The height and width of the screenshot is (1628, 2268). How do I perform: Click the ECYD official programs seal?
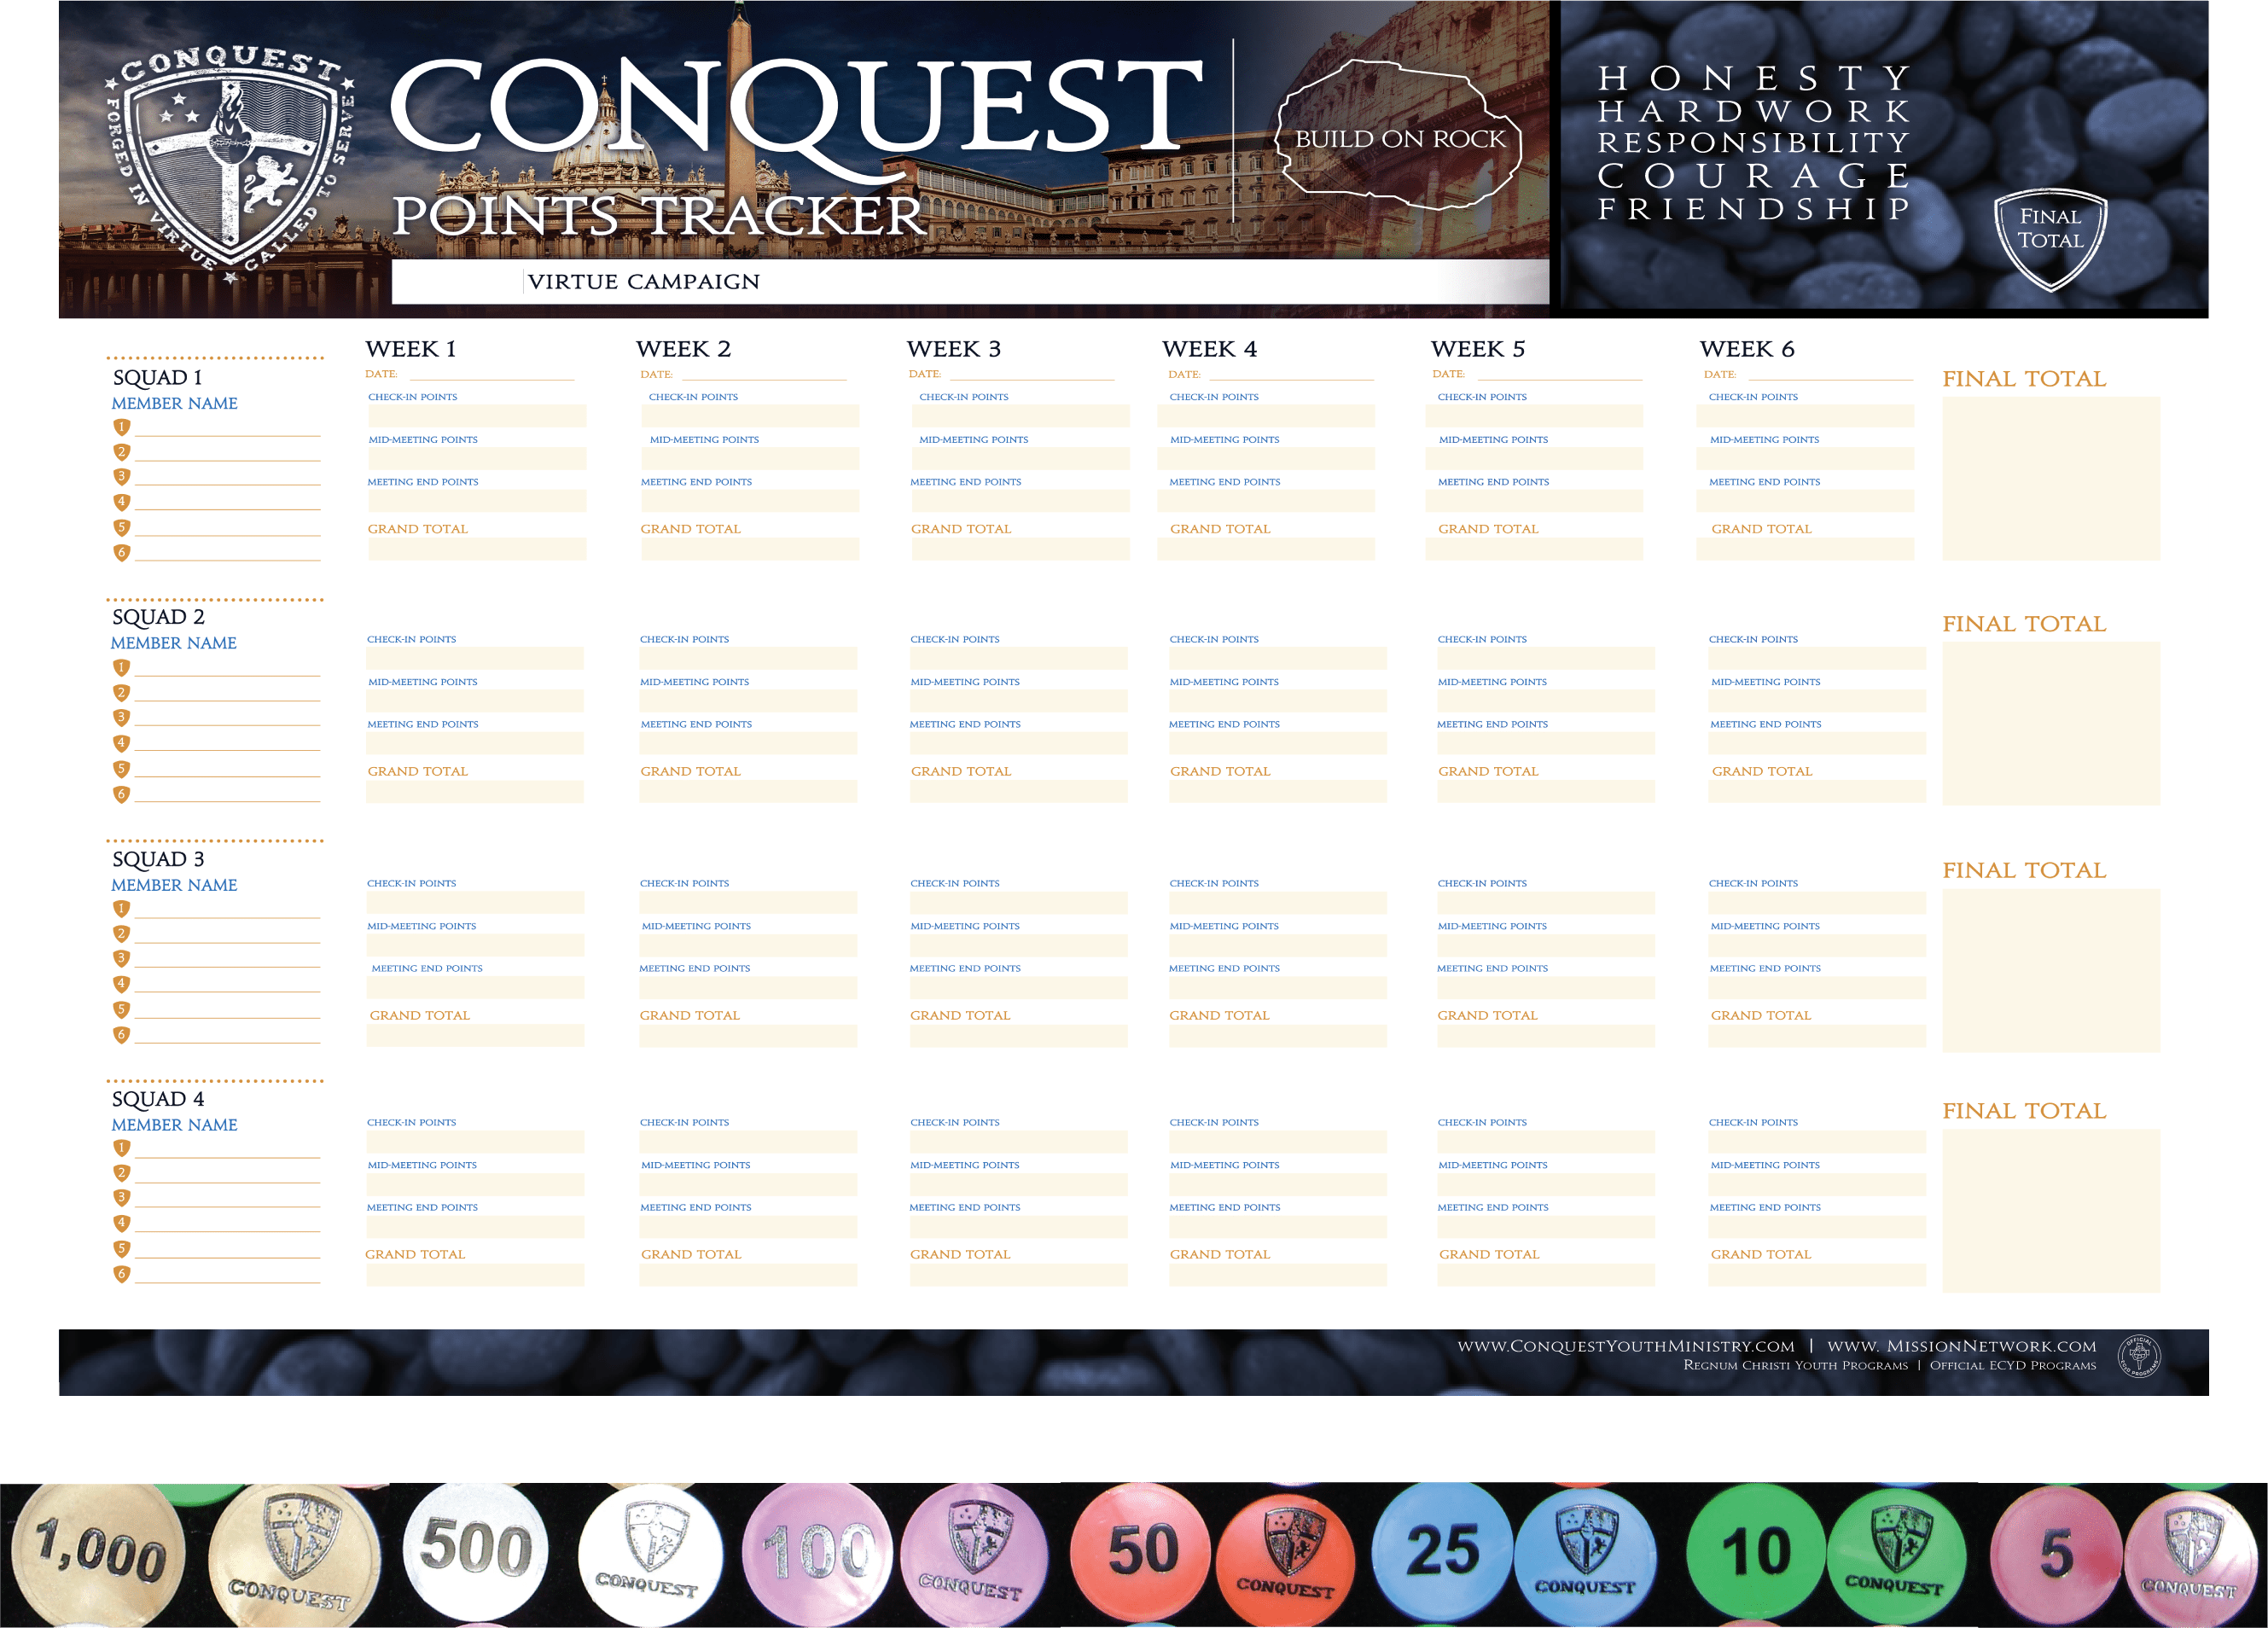(2139, 1356)
